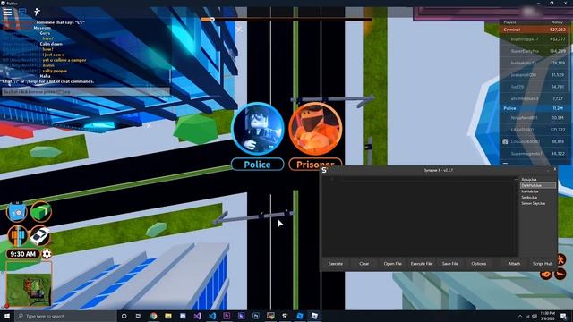Click Attach in Synapse X

pyautogui.click(x=514, y=264)
